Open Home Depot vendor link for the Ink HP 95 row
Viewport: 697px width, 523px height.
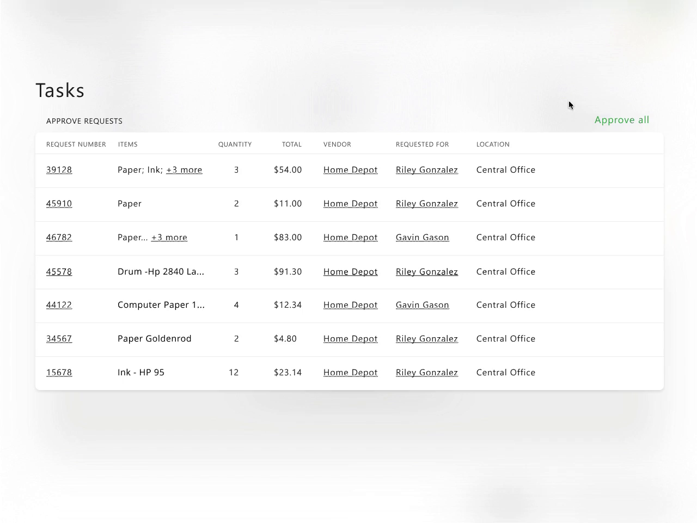click(x=351, y=372)
